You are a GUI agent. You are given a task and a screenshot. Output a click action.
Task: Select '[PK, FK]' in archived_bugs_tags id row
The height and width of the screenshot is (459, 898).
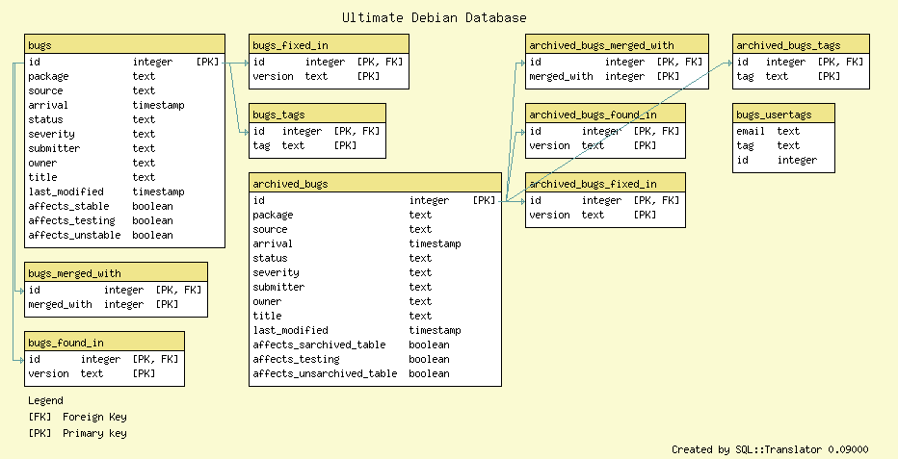pos(841,62)
